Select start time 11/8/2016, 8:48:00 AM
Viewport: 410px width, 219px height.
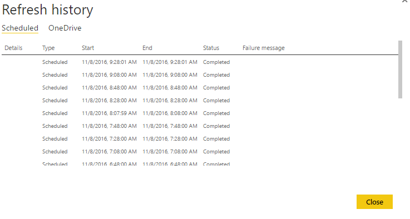[109, 88]
